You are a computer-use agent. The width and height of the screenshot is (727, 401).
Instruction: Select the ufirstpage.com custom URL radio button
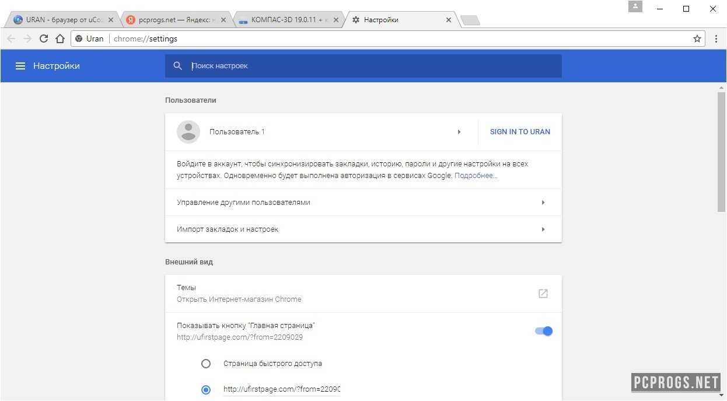(x=206, y=389)
